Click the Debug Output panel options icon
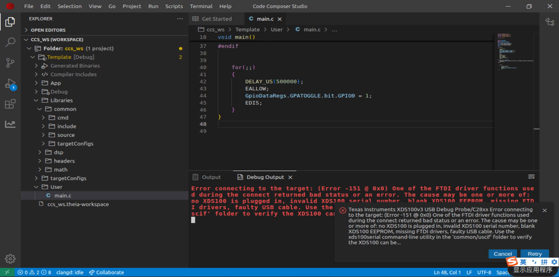559x277 pixels. click(x=532, y=177)
